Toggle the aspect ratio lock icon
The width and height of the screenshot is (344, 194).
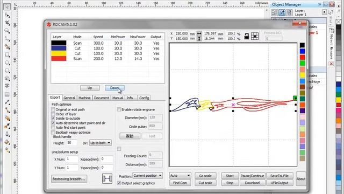coord(247,36)
